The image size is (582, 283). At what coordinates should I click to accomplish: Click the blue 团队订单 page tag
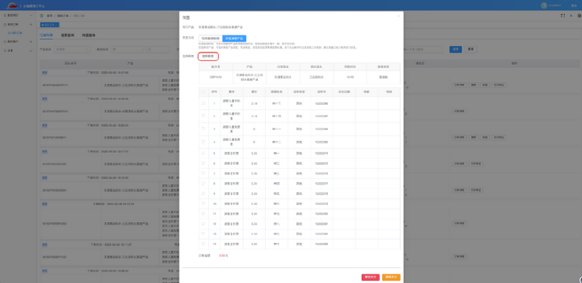coord(49,25)
